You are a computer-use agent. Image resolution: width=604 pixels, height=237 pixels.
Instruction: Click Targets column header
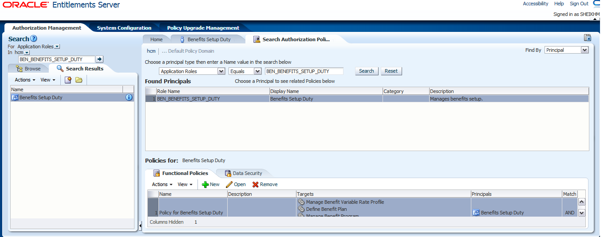383,194
